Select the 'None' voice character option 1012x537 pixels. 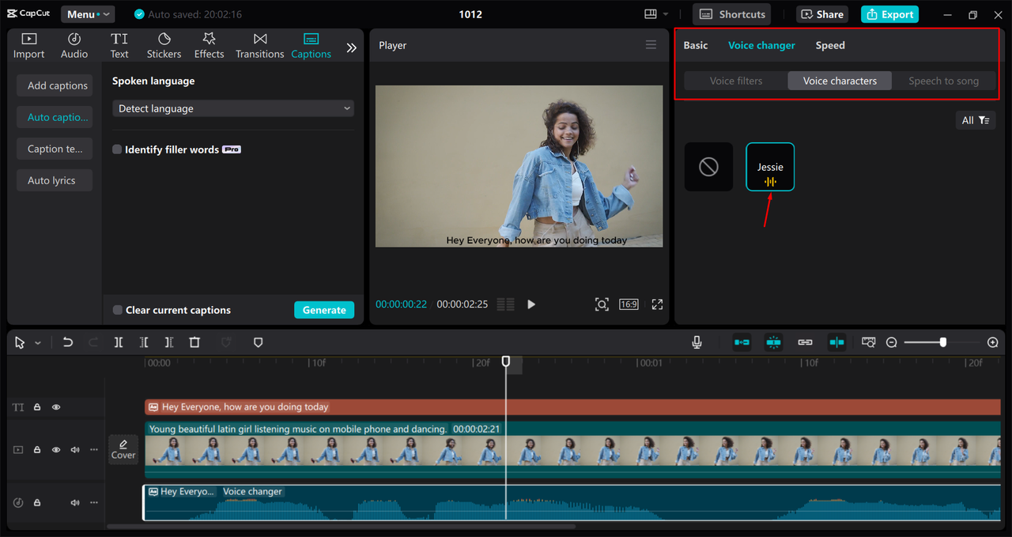[x=708, y=167]
